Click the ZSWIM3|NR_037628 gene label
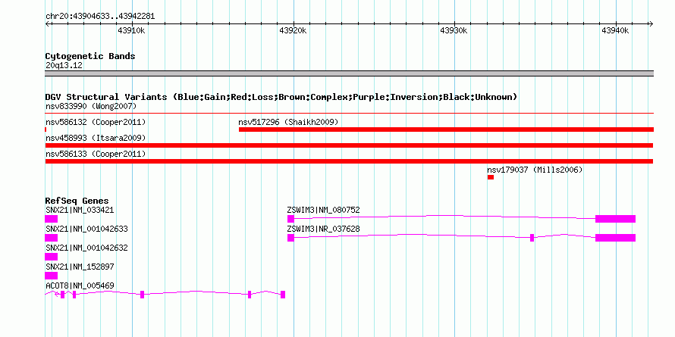675x337 pixels. (x=323, y=229)
